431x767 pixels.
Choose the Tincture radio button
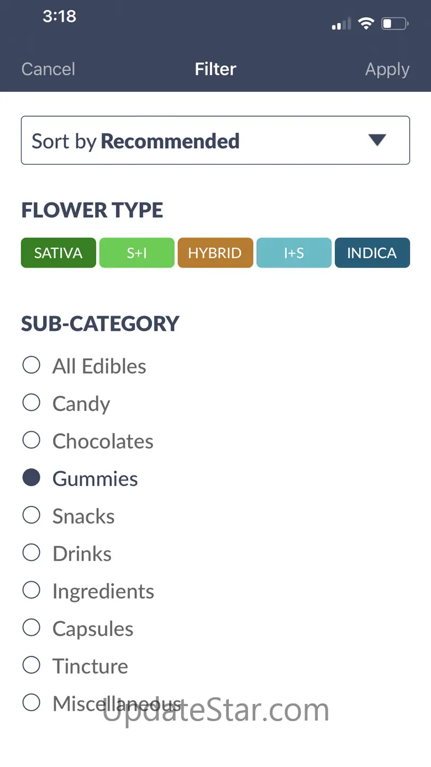coord(31,666)
